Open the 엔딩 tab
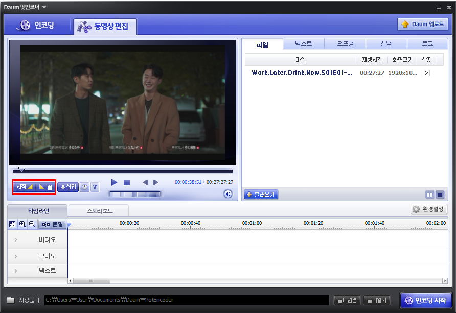Viewport: 456px width, 313px height. (x=386, y=43)
